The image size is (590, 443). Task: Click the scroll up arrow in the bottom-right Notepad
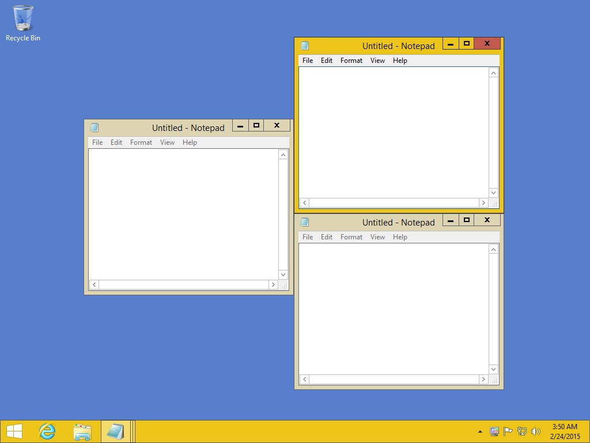[x=493, y=249]
